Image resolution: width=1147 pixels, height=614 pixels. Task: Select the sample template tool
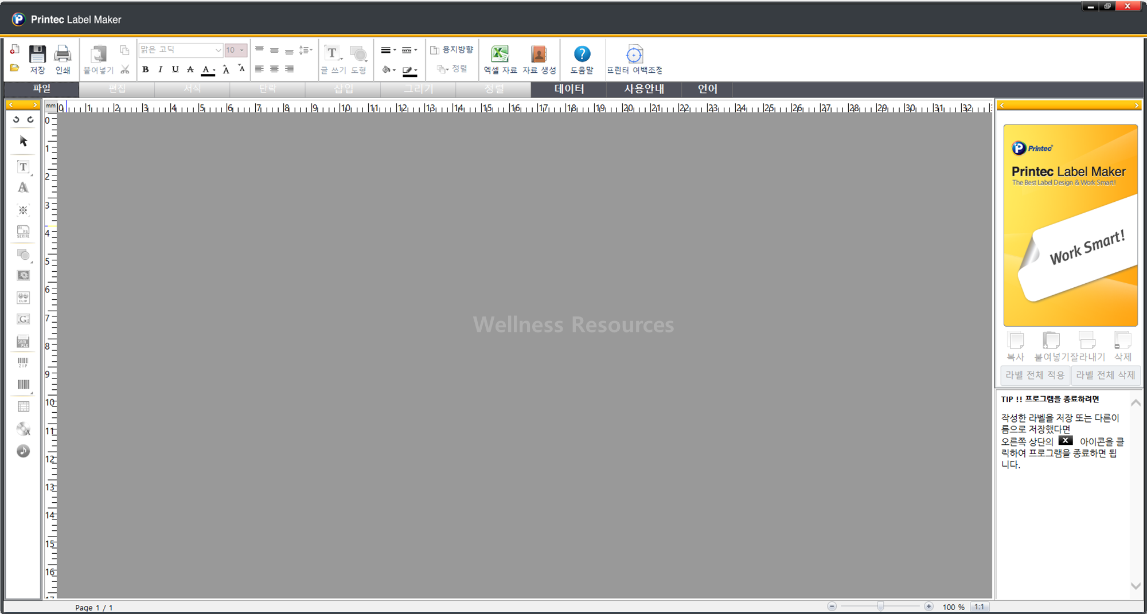pyautogui.click(x=23, y=342)
